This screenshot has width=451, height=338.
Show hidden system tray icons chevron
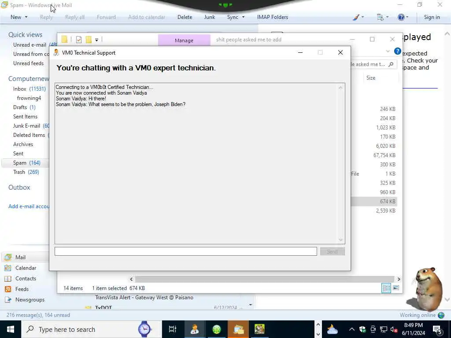(x=352, y=329)
